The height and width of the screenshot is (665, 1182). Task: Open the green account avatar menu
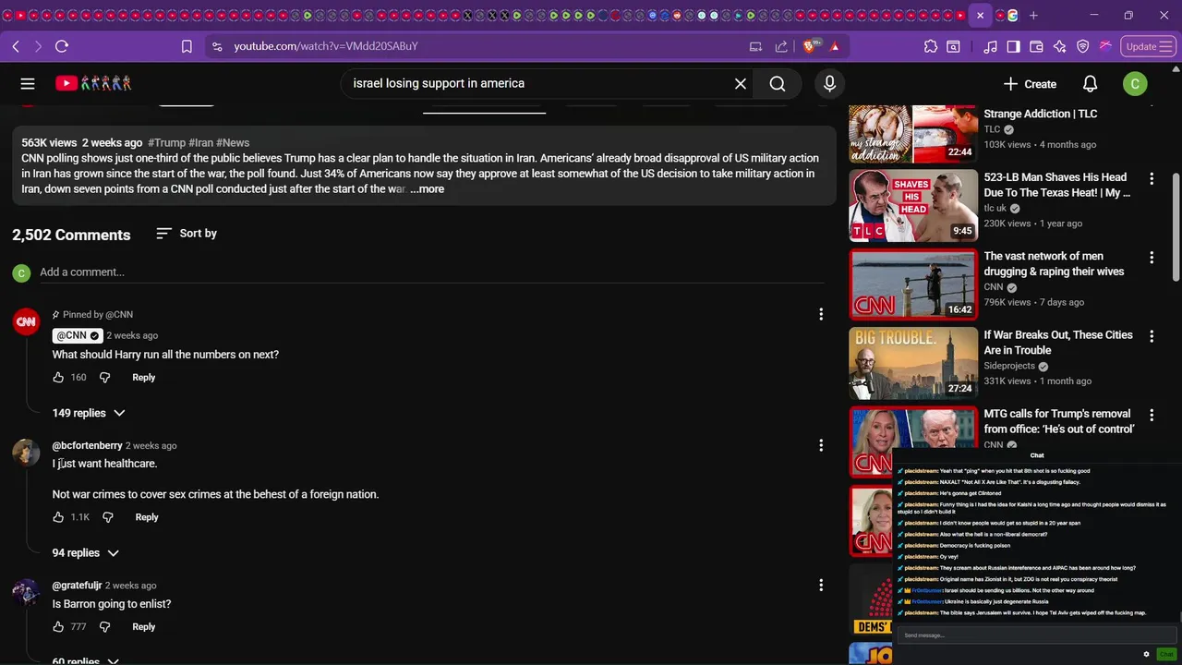coord(1135,83)
